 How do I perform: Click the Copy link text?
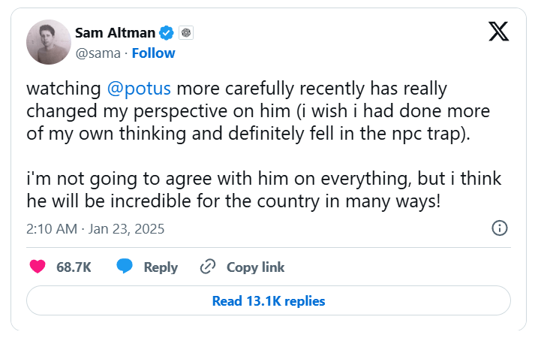coord(255,267)
